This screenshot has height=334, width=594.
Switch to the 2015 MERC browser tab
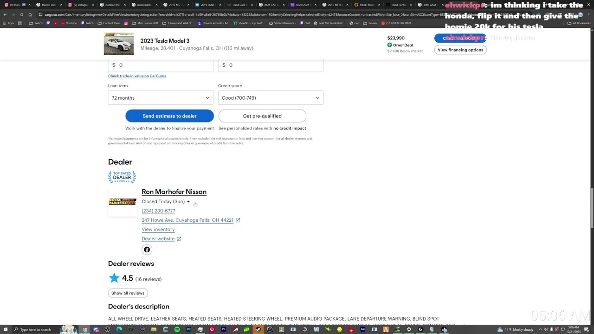334,5
